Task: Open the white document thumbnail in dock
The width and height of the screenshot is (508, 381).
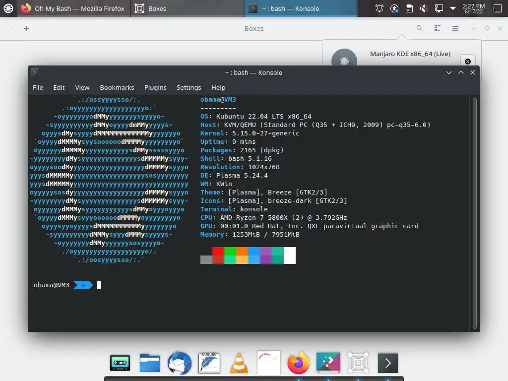Action: pyautogui.click(x=268, y=363)
